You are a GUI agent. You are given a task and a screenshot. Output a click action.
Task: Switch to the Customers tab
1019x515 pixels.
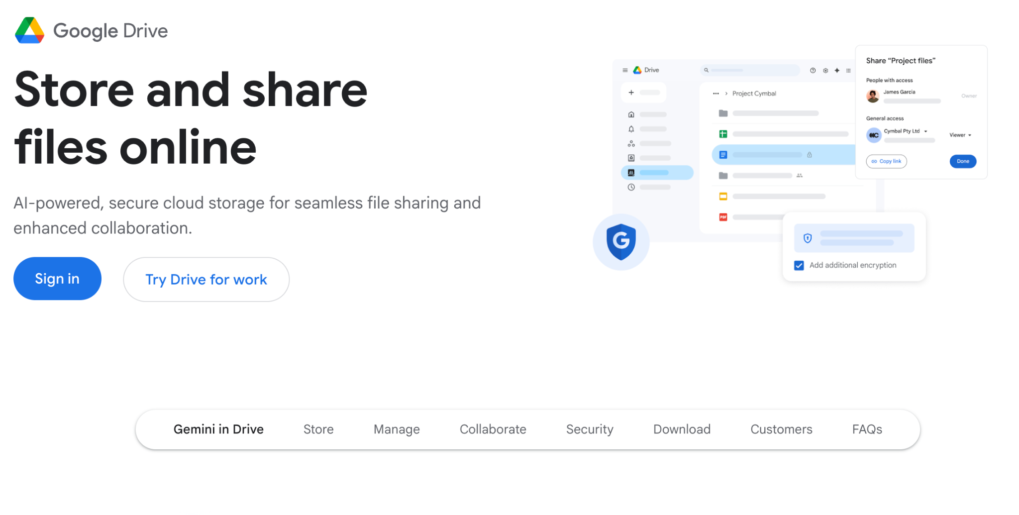click(x=781, y=429)
